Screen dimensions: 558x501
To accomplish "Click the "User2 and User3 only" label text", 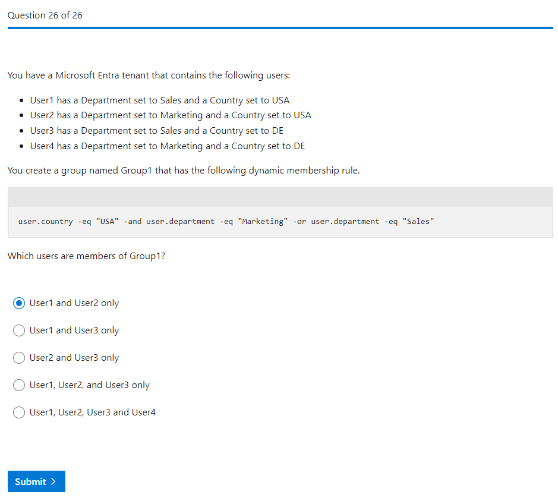I will (74, 358).
